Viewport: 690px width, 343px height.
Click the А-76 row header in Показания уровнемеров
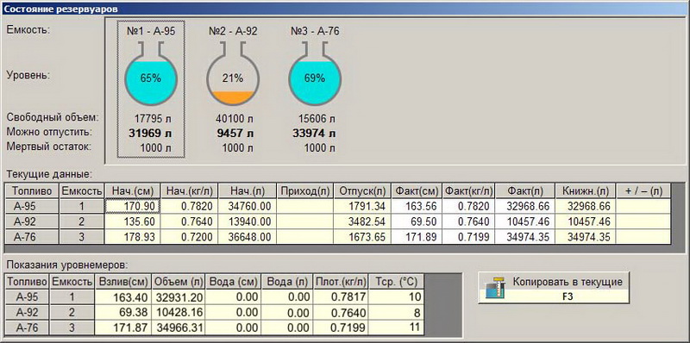(x=28, y=328)
